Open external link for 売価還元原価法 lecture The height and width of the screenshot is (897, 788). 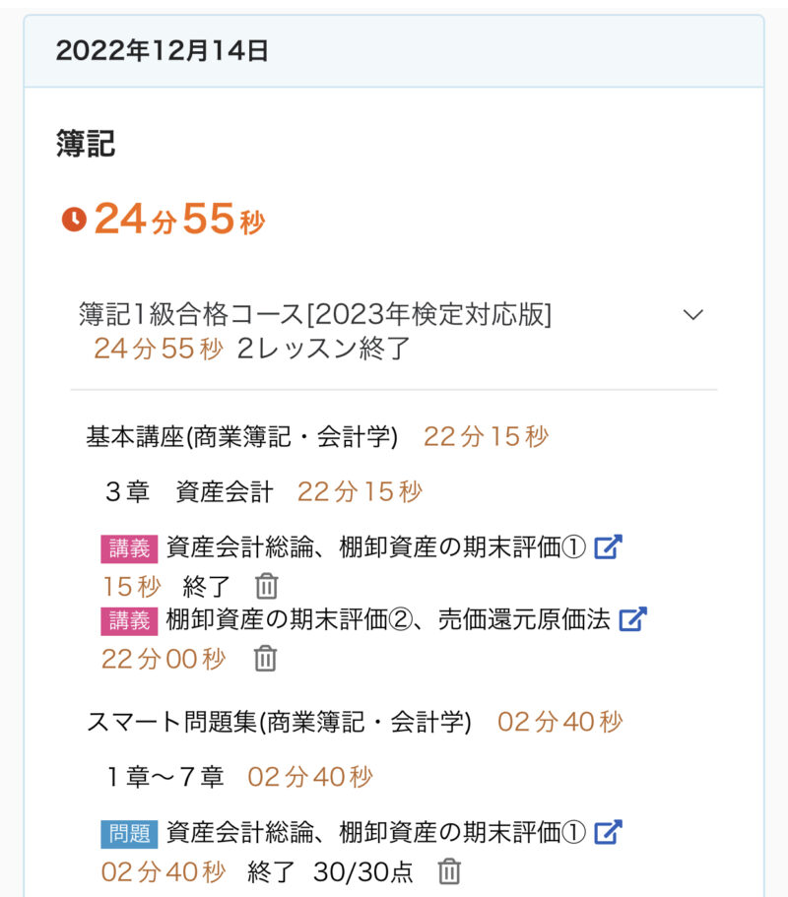point(632,619)
